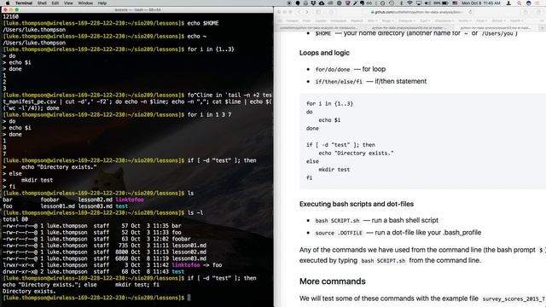Viewport: 546px width, 307px height.
Task: Click the terminal command prompt cursor
Action: pos(189,298)
